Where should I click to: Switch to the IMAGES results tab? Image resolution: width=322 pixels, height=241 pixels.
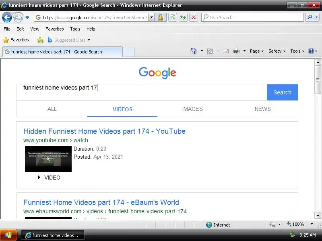coord(192,109)
